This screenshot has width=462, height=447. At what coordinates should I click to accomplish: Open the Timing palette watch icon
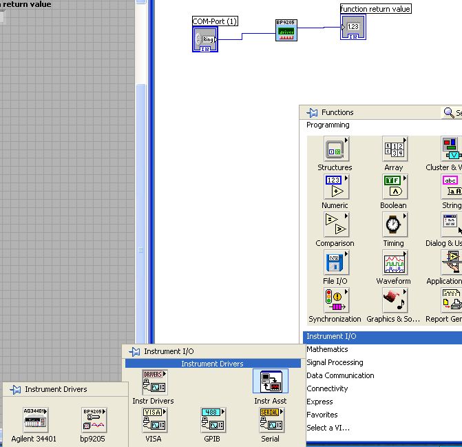[395, 225]
